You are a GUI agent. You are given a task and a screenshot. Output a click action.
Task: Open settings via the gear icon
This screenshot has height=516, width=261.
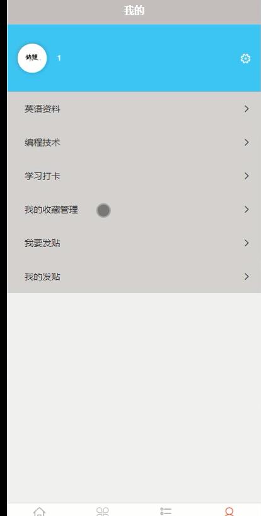245,59
